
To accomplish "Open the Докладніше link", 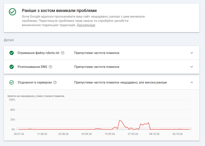I will [x=86, y=25].
